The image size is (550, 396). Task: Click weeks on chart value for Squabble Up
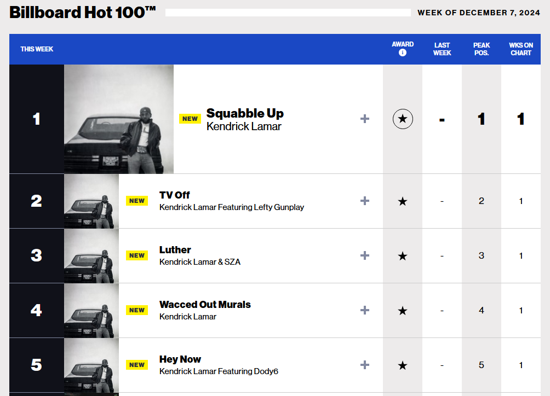click(x=521, y=119)
